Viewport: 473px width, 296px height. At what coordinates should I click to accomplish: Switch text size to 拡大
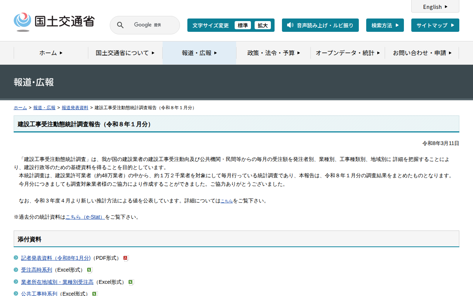[263, 25]
